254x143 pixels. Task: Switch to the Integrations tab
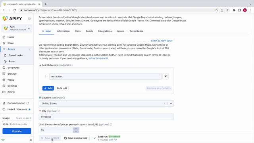(x=105, y=31)
